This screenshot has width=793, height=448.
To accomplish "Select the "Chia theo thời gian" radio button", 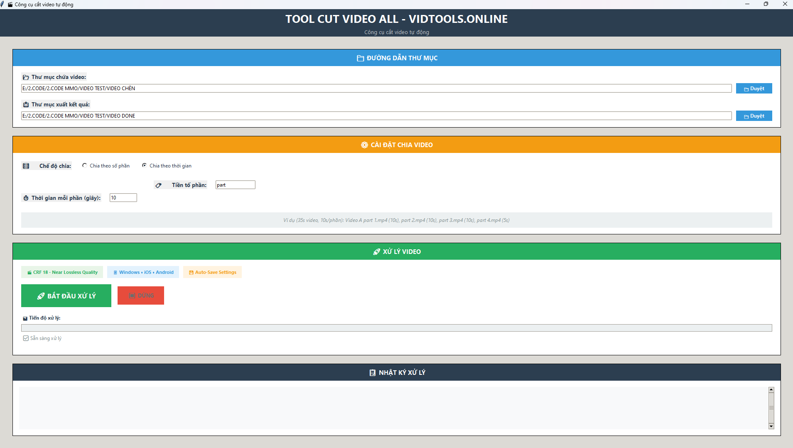I will coord(144,165).
